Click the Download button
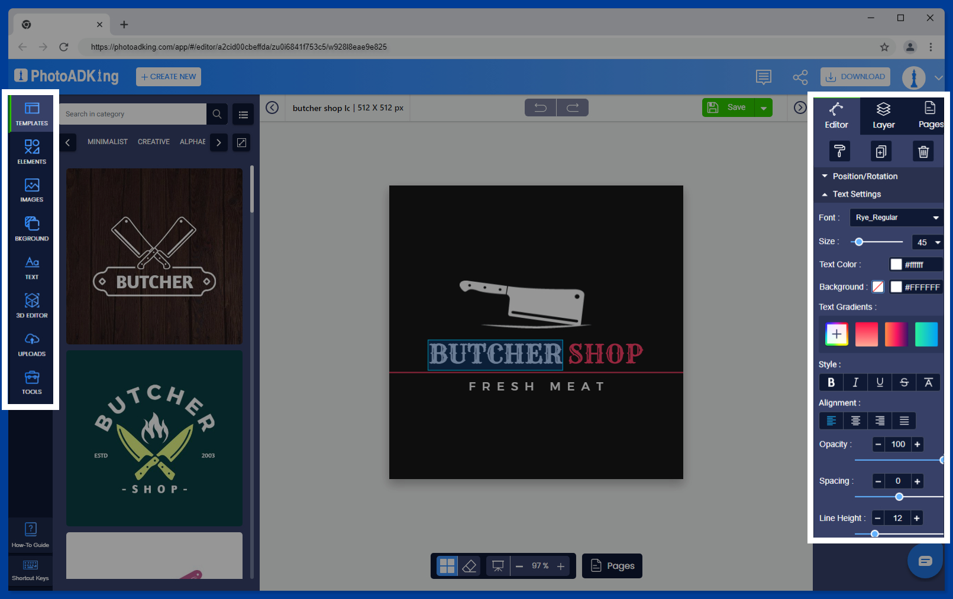The image size is (953, 599). (855, 76)
